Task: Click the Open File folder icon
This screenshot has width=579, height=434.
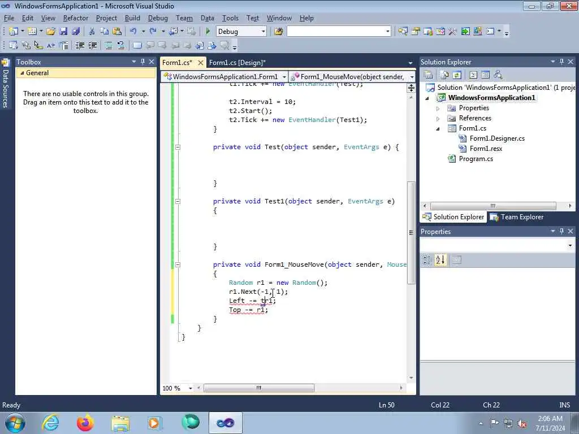Action: coord(51,32)
